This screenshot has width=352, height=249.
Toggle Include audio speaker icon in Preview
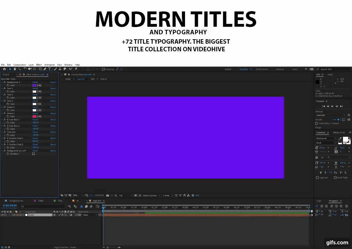(x=339, y=120)
